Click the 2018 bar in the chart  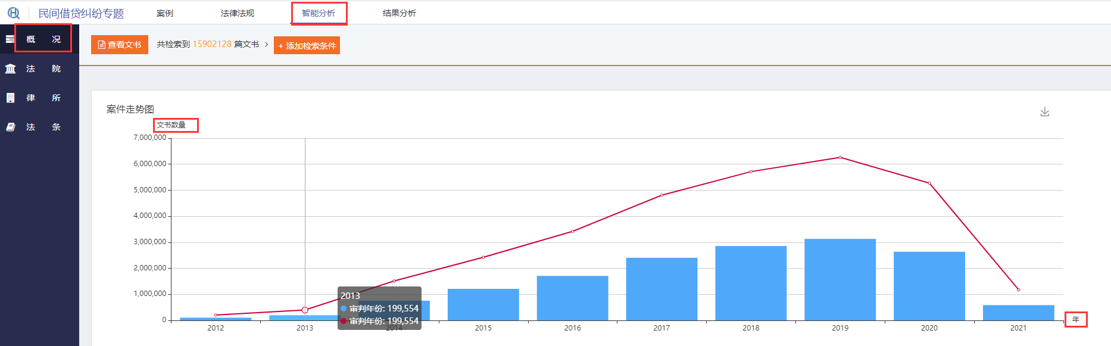(x=750, y=283)
